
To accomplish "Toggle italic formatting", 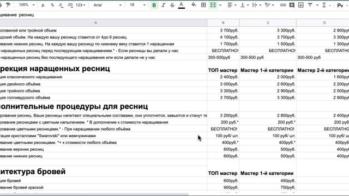I will pyautogui.click(x=163, y=5).
